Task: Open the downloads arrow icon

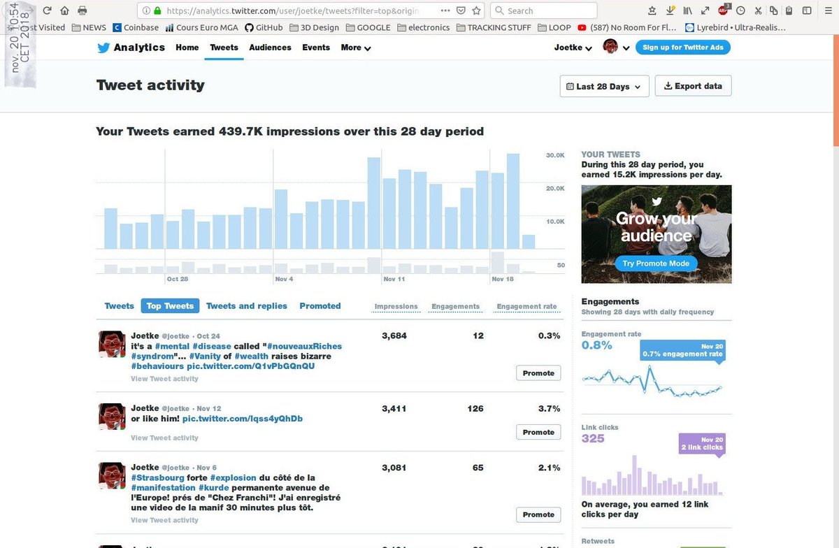Action: [671, 10]
